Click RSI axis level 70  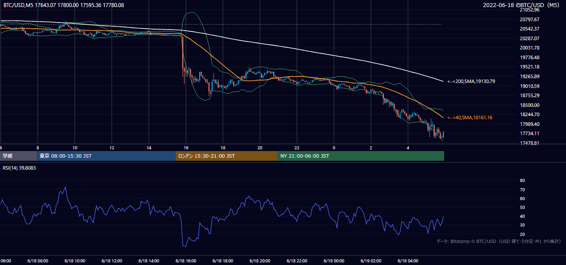pos(522,189)
